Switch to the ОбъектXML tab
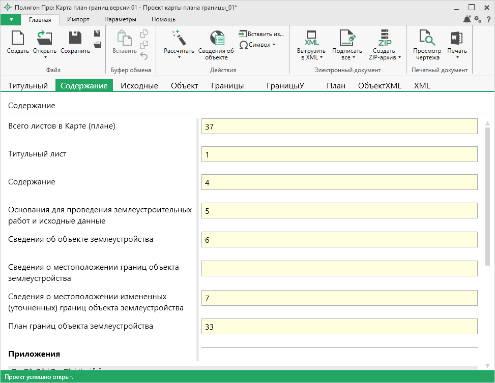This screenshot has height=383, width=495. point(380,86)
